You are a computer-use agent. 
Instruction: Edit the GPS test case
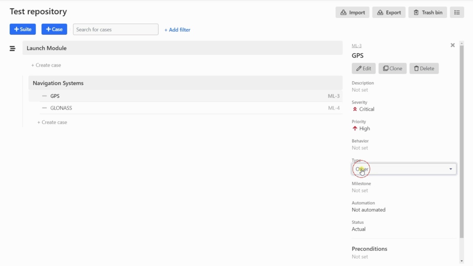coord(364,68)
